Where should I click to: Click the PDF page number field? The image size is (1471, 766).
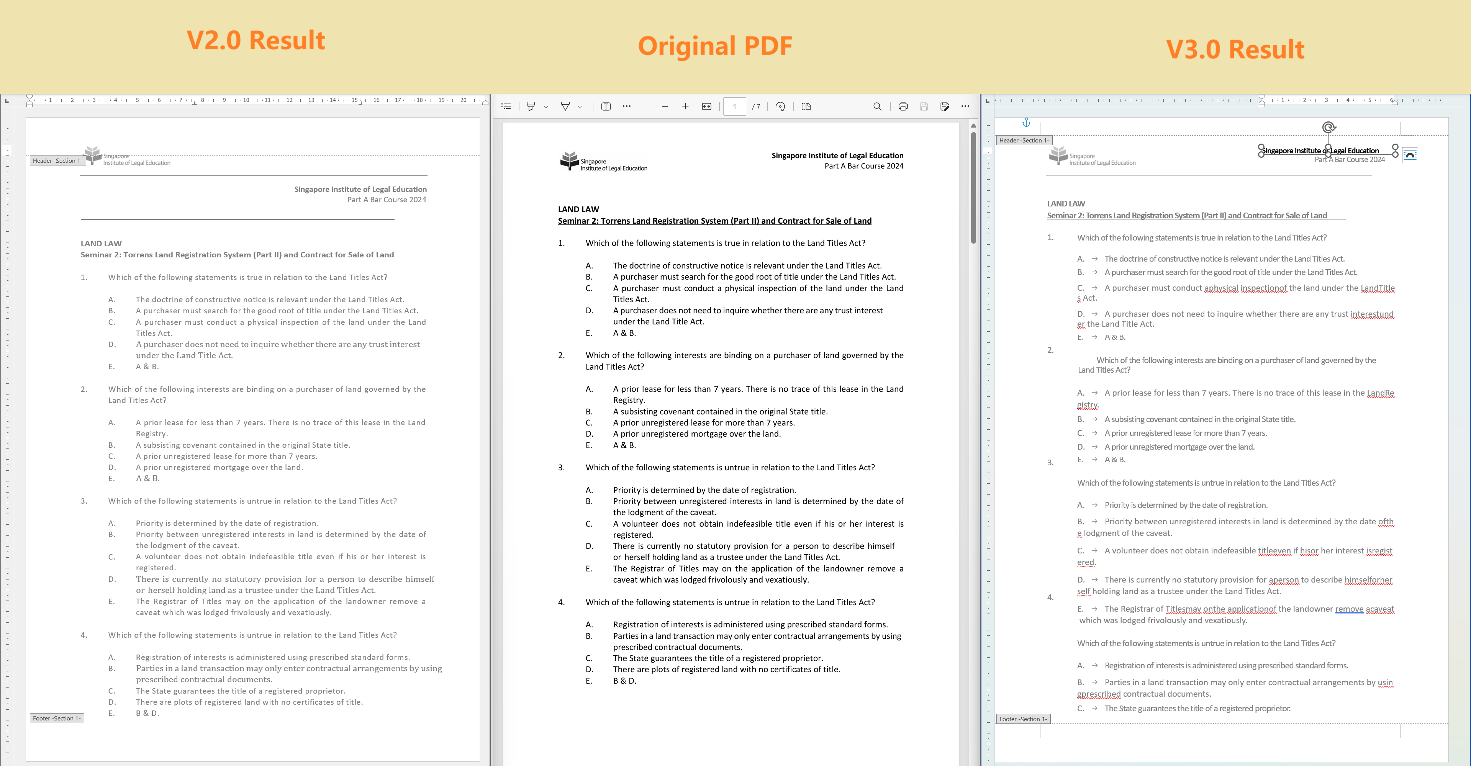(x=734, y=106)
